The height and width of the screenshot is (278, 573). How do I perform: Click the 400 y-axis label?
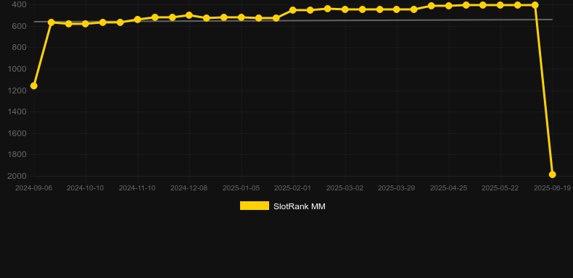pyautogui.click(x=19, y=5)
